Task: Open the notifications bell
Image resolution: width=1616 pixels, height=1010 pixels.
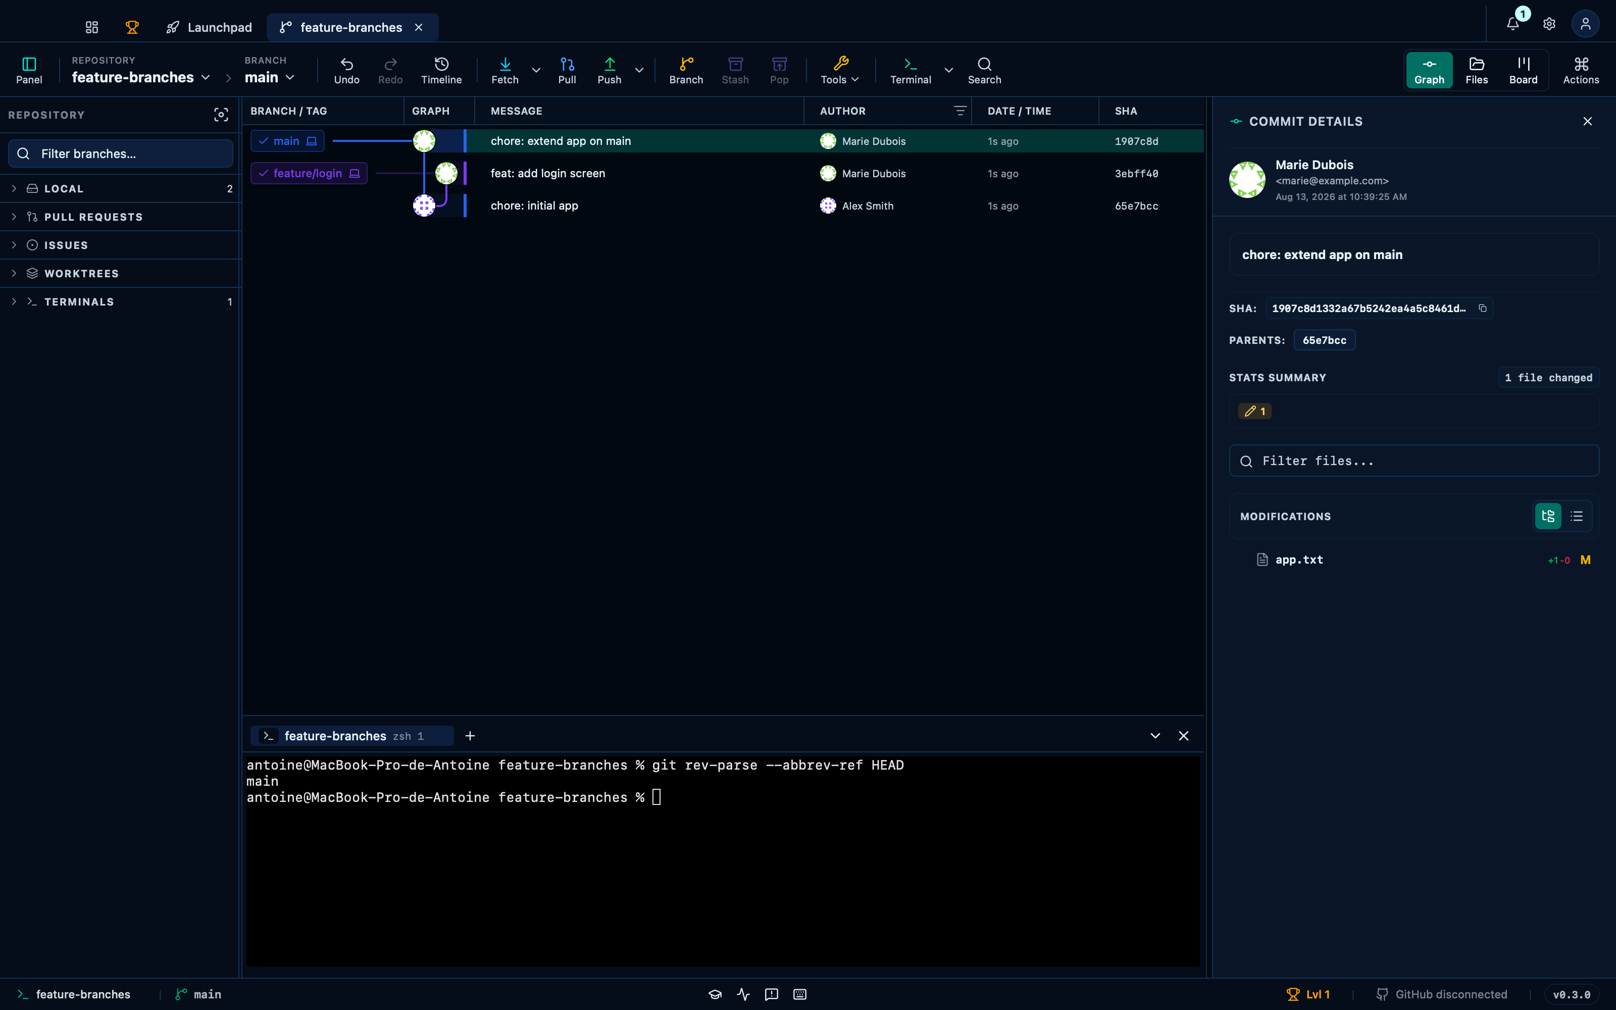Action: (x=1513, y=24)
